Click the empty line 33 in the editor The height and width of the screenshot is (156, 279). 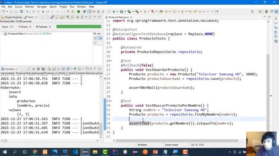[189, 119]
